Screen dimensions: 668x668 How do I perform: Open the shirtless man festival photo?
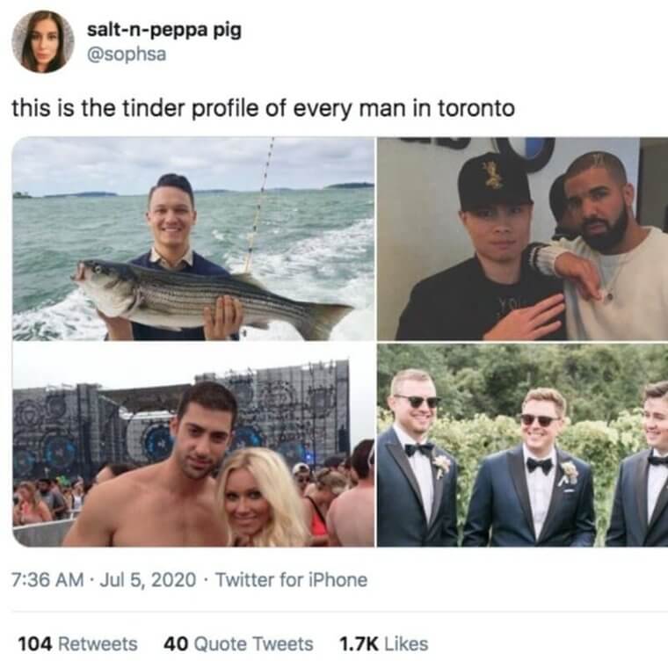click(193, 446)
